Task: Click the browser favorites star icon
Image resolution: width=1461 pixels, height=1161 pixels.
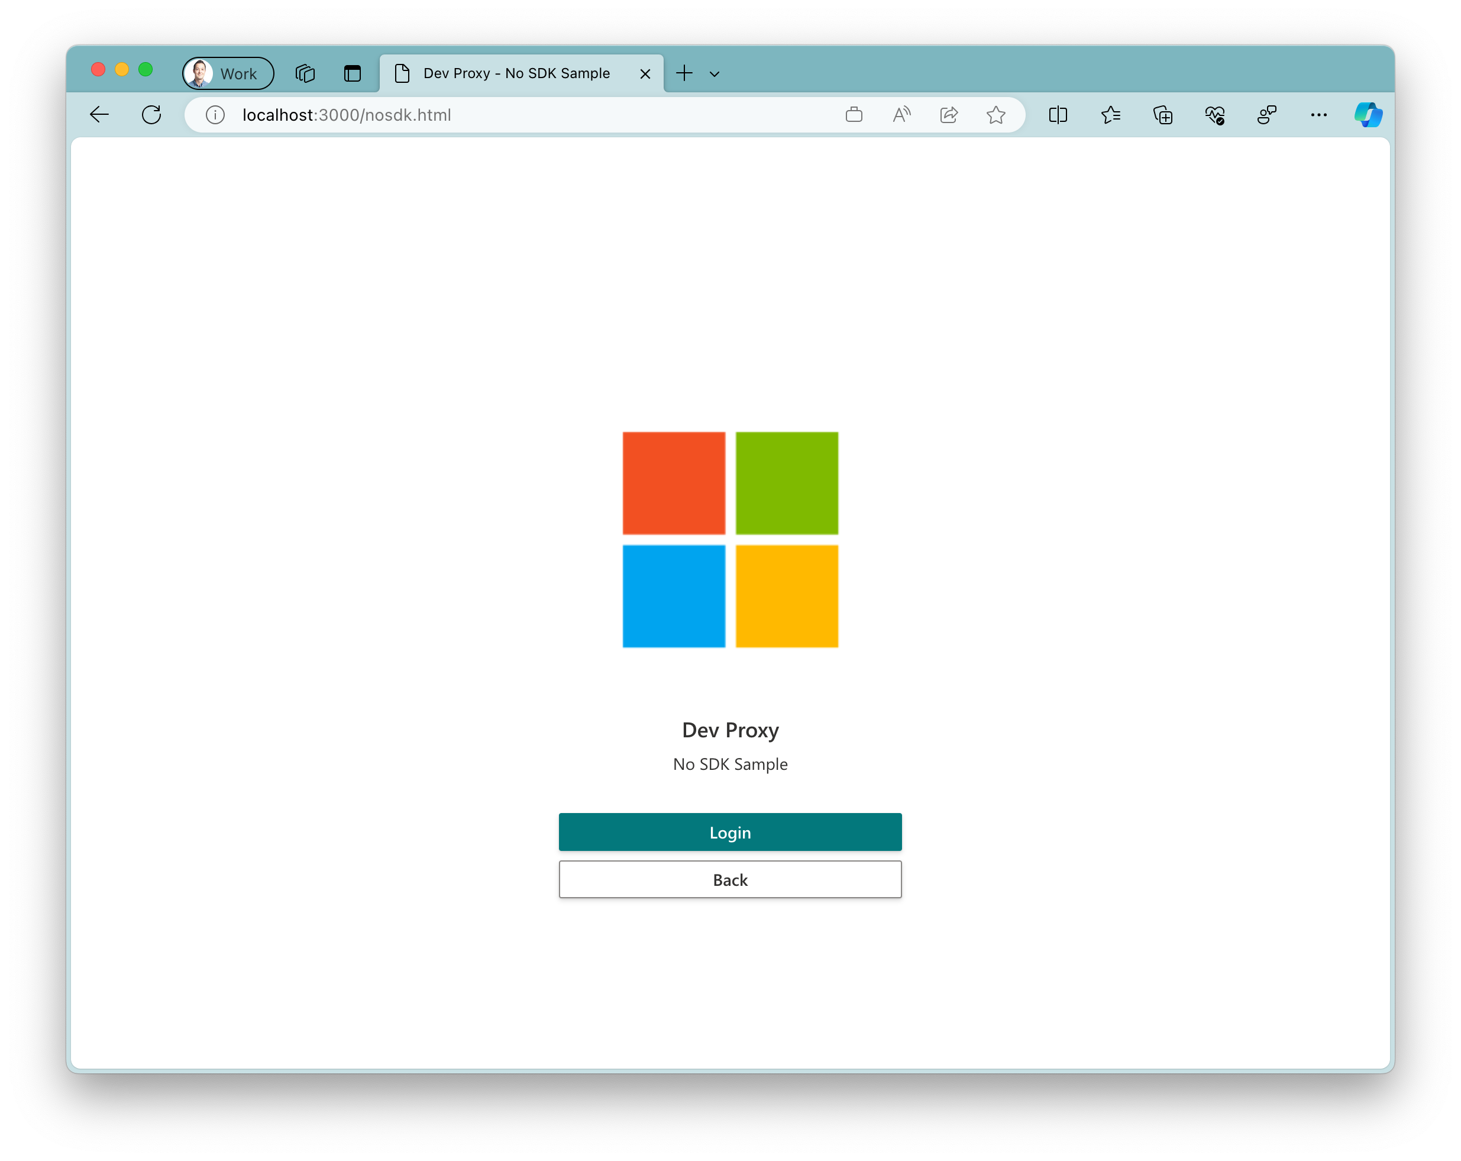Action: coord(996,115)
